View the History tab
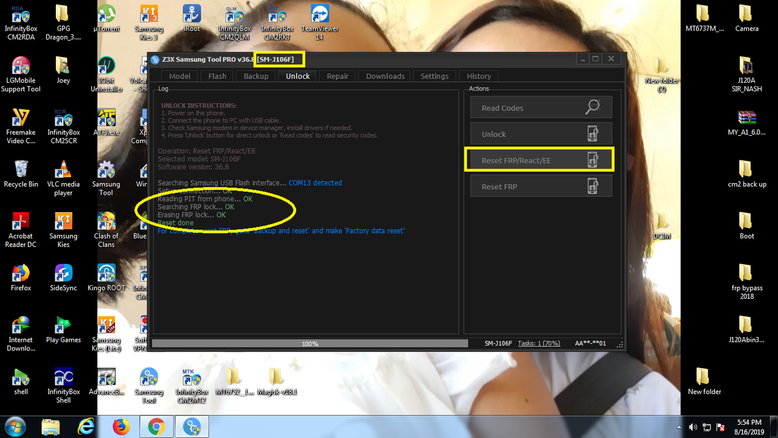Image resolution: width=778 pixels, height=438 pixels. click(479, 76)
